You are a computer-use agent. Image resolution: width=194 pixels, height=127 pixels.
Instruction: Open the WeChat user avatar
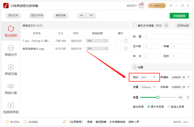click(x=141, y=6)
